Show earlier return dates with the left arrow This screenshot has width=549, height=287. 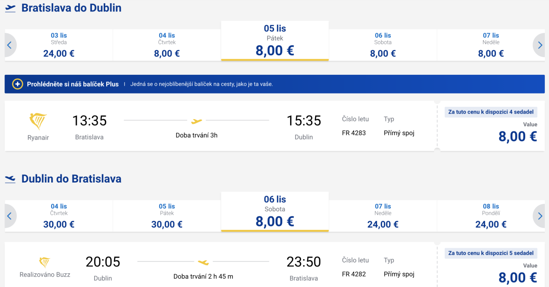[x=10, y=216]
